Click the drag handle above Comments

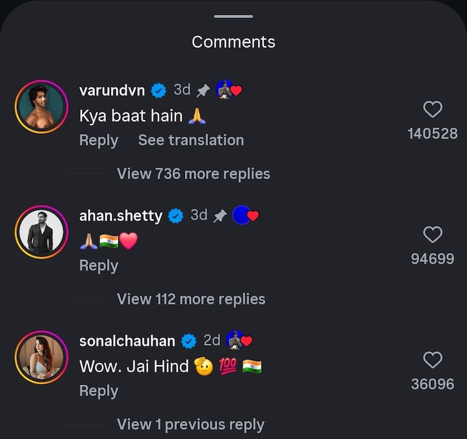tap(233, 16)
